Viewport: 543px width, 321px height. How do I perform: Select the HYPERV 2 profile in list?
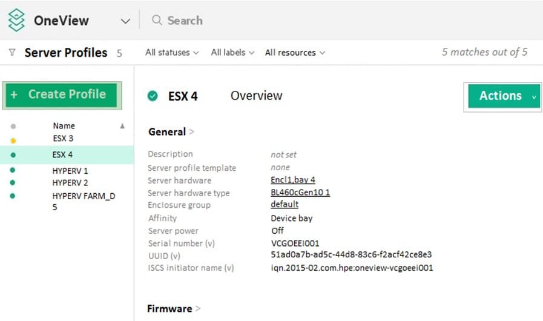[x=70, y=183]
